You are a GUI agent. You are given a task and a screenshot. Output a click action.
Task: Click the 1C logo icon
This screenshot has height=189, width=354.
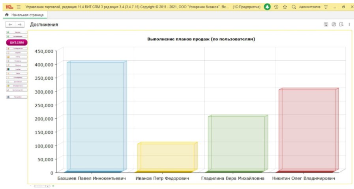pyautogui.click(x=8, y=7)
